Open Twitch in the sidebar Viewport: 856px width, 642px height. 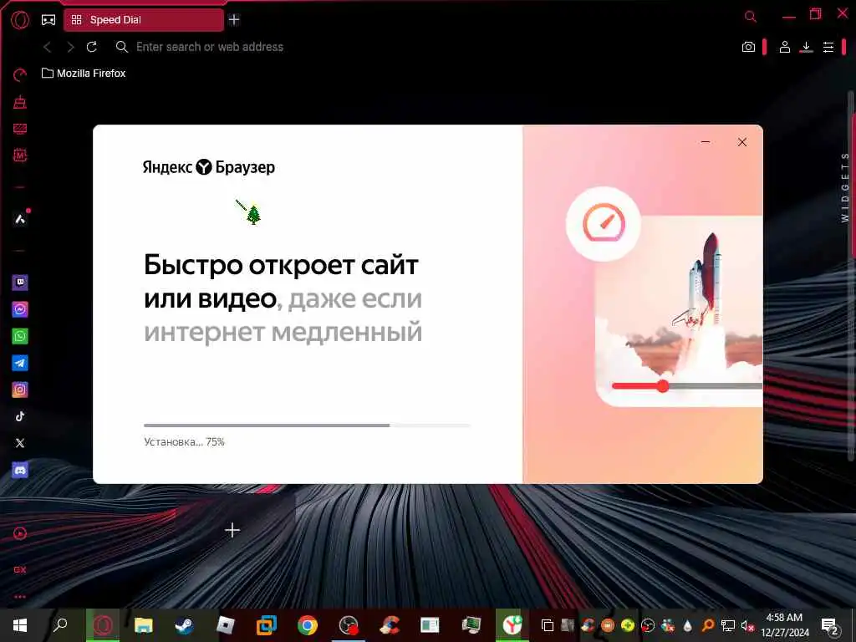(x=20, y=283)
